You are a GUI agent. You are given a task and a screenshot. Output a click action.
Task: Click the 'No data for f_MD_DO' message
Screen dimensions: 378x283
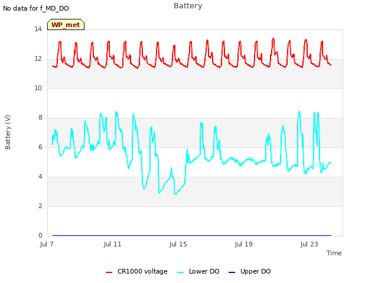[x=36, y=8]
